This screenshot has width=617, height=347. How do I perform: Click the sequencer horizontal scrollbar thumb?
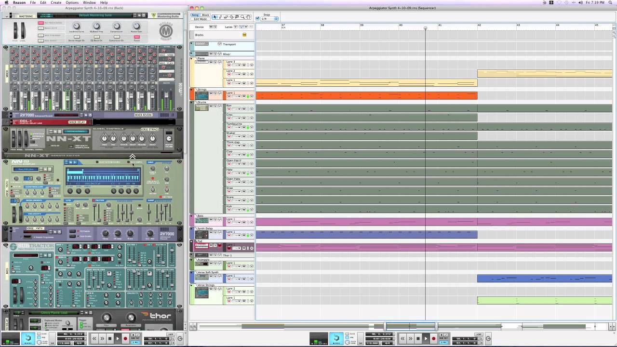[410, 327]
